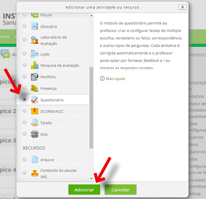Select the Wiki radio option
Viewport: 206px width, 199px height.
[24, 134]
